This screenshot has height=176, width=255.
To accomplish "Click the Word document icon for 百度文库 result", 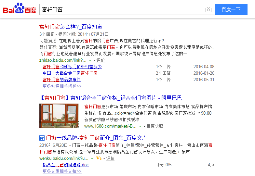I will click(42, 138).
